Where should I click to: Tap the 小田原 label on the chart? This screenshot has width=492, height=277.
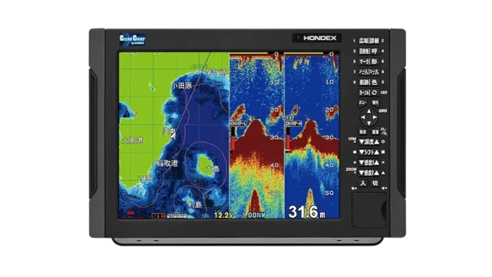coord(181,86)
